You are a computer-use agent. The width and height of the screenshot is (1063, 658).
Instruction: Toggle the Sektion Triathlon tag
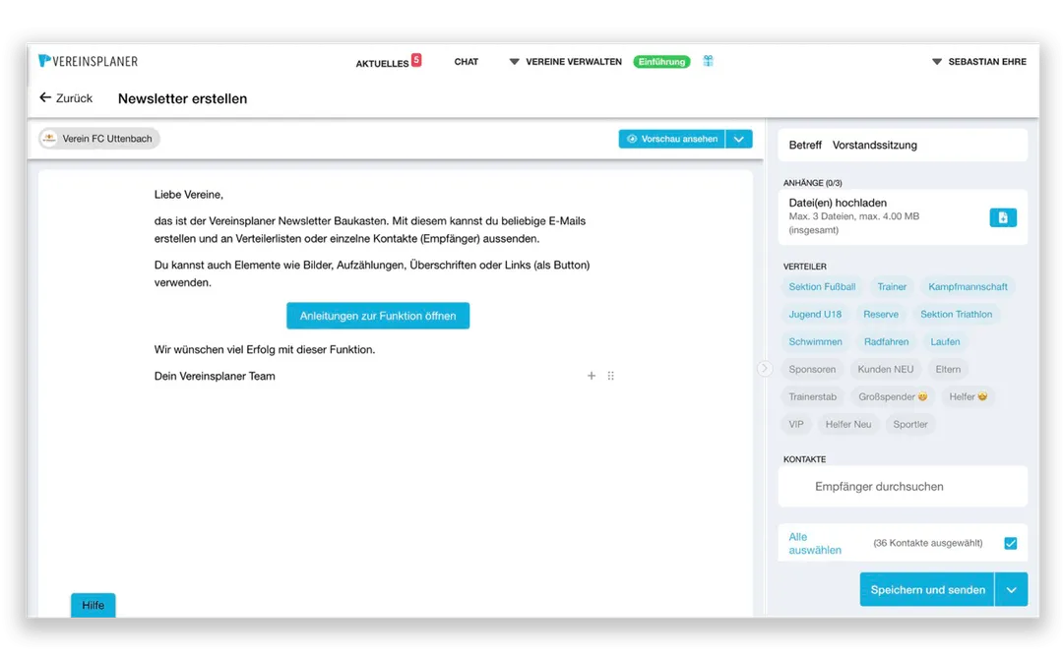pyautogui.click(x=956, y=315)
